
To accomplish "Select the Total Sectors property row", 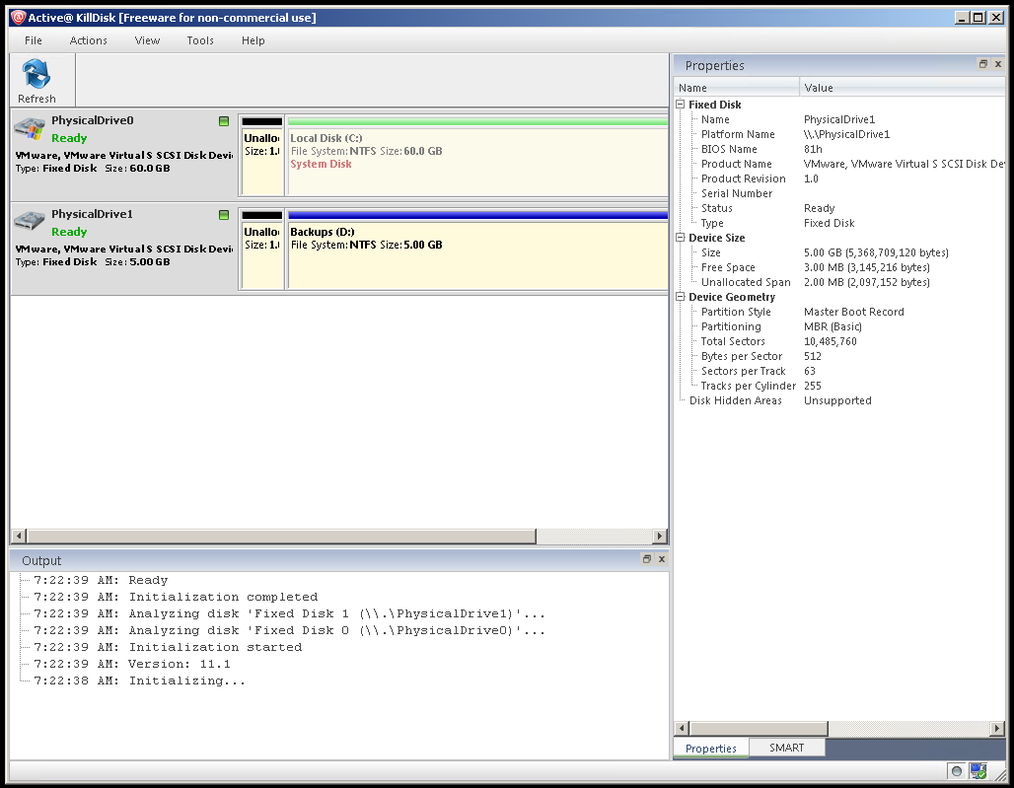I will pos(840,342).
